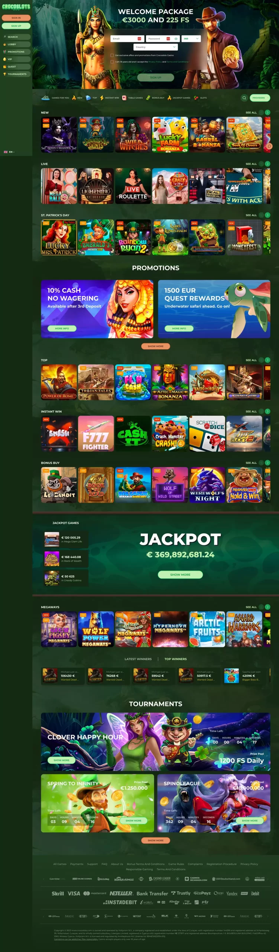
Task: Click the Bonus Buy money icon
Action: point(148,98)
